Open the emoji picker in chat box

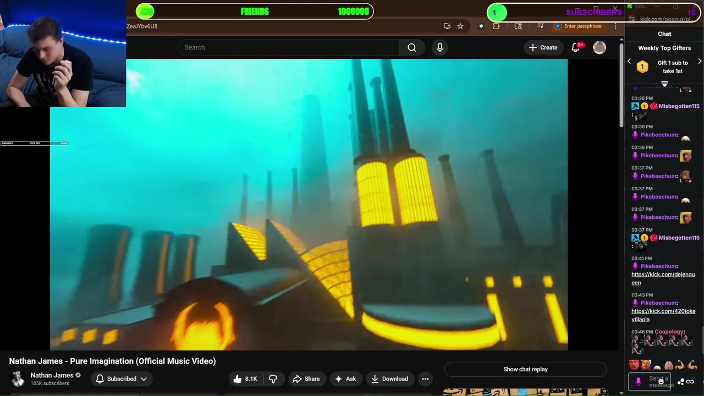[661, 381]
